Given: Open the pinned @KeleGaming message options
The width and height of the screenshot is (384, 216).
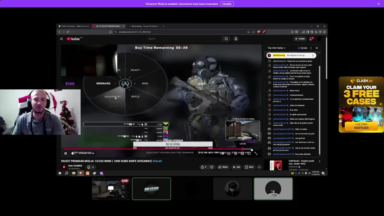Looking at the screenshot, I should tap(313, 55).
